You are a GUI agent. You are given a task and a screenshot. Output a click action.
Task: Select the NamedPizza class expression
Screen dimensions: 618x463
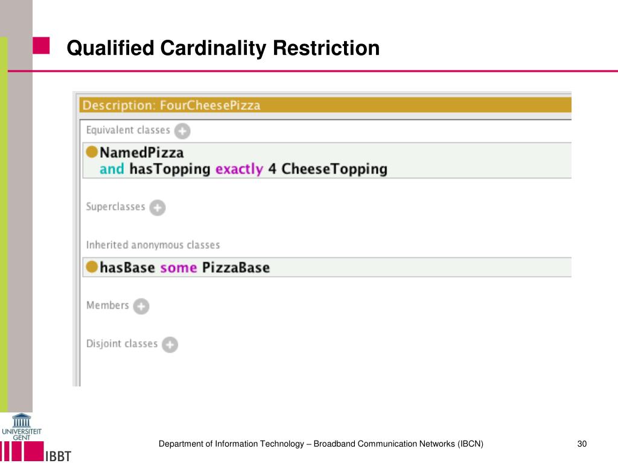[141, 153]
